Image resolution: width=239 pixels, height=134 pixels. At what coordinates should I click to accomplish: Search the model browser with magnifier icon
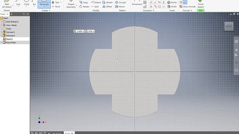pyautogui.click(x=24, y=14)
